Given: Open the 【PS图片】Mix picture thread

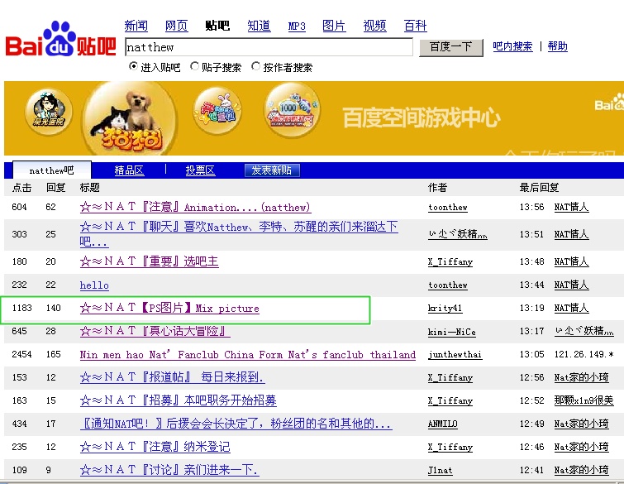Looking at the screenshot, I should pos(169,308).
